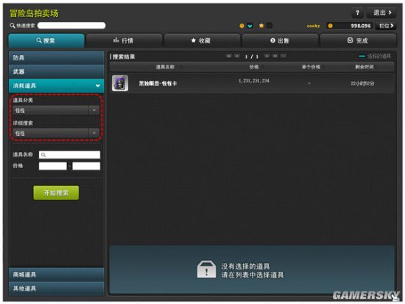Open the 道具分类 dropdown
Screen dimensions: 405x304
point(56,110)
